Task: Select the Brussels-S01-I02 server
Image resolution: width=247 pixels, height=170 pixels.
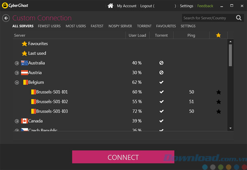Action: [x=120, y=102]
